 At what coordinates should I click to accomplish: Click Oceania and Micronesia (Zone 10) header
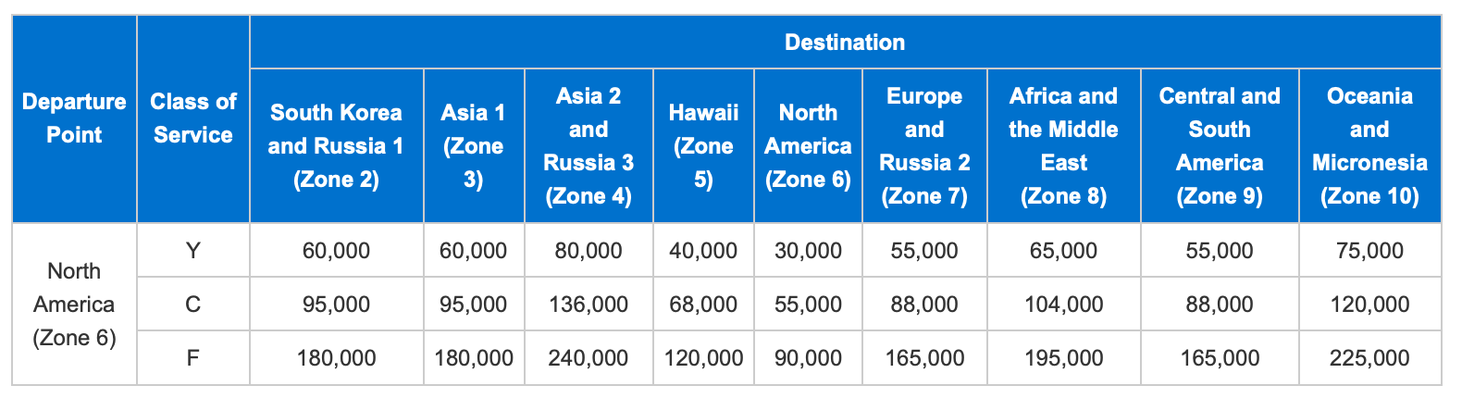tap(1369, 146)
